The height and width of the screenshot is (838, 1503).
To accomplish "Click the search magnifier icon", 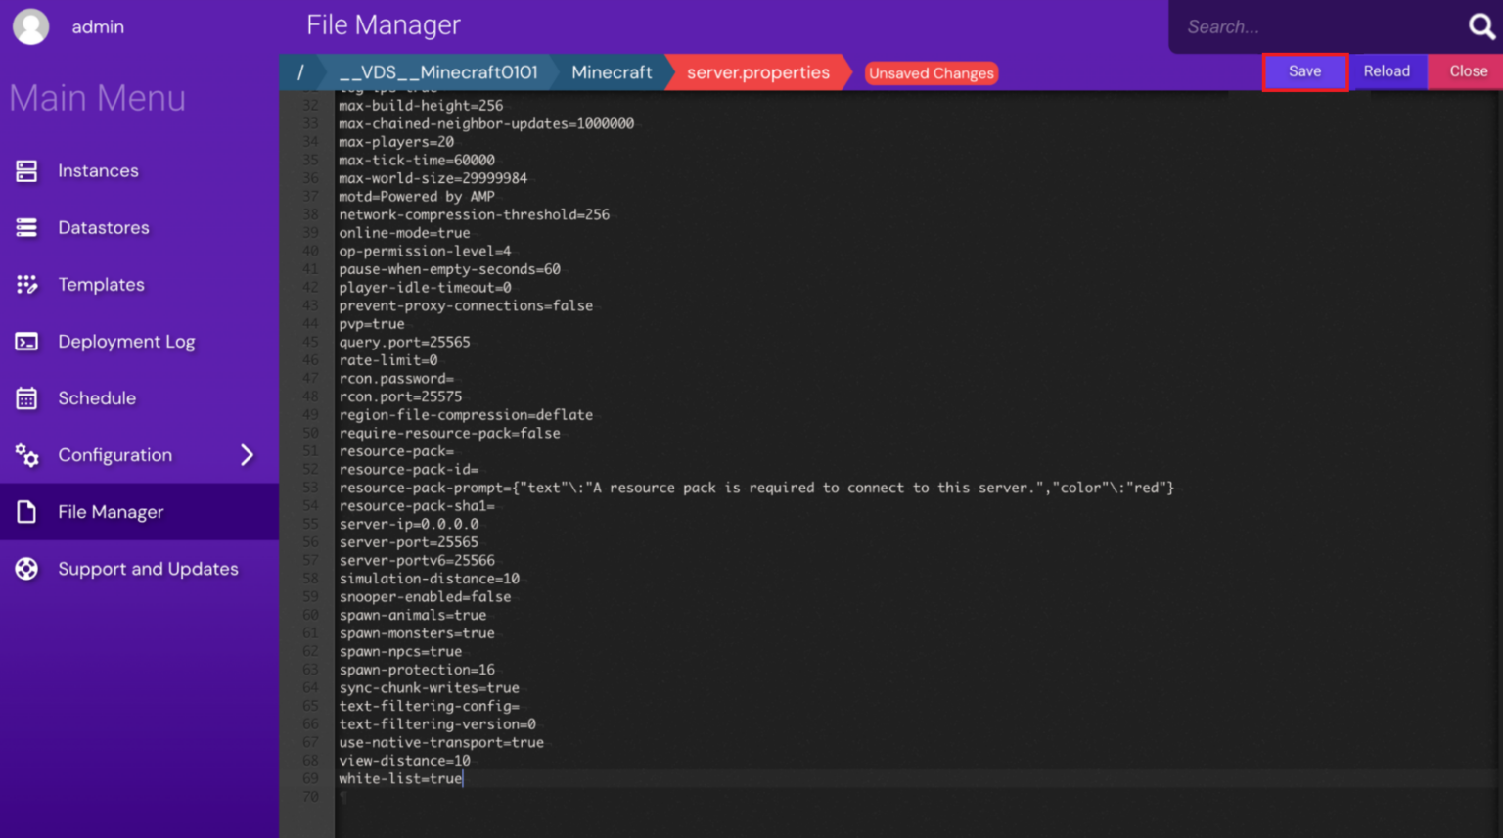I will click(1480, 26).
